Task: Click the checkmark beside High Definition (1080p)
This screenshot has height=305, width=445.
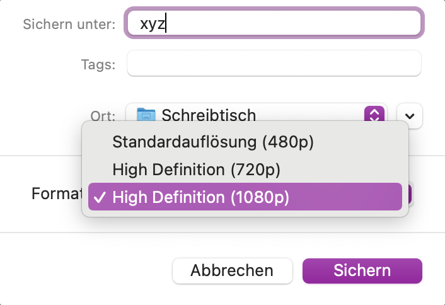Action: pos(100,197)
